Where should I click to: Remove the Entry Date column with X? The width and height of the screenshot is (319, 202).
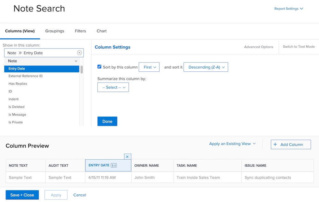point(127,157)
